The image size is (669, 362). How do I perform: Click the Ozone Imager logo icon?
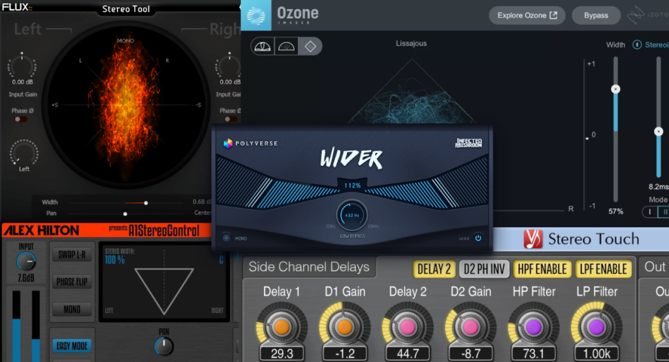256,15
